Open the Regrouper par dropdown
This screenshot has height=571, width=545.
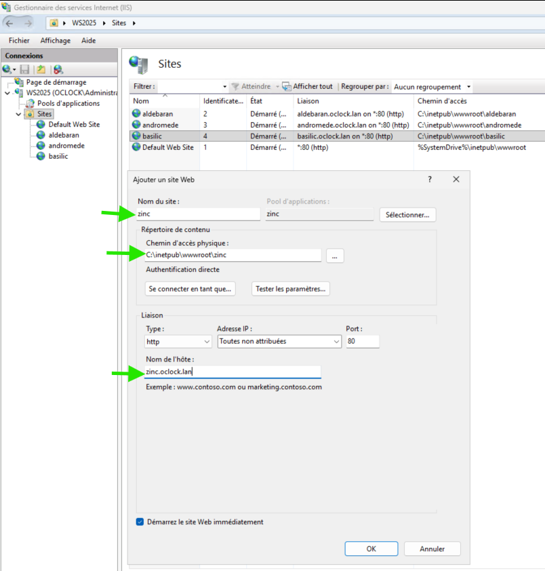(432, 87)
